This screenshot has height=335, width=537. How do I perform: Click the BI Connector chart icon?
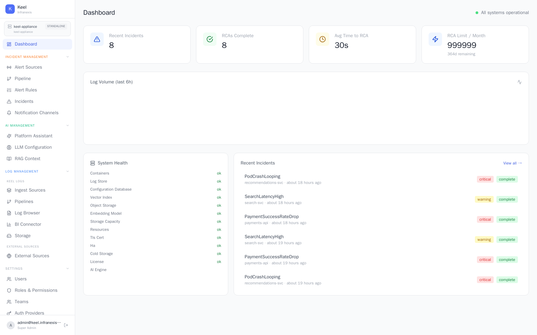click(x=9, y=224)
